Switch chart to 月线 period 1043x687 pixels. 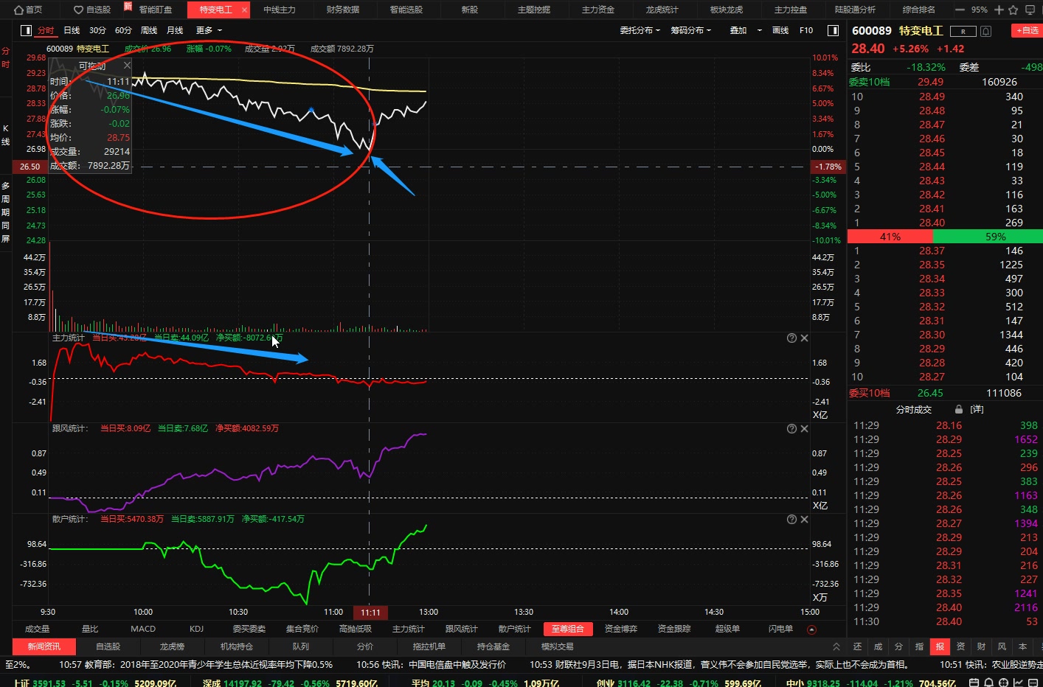click(175, 30)
